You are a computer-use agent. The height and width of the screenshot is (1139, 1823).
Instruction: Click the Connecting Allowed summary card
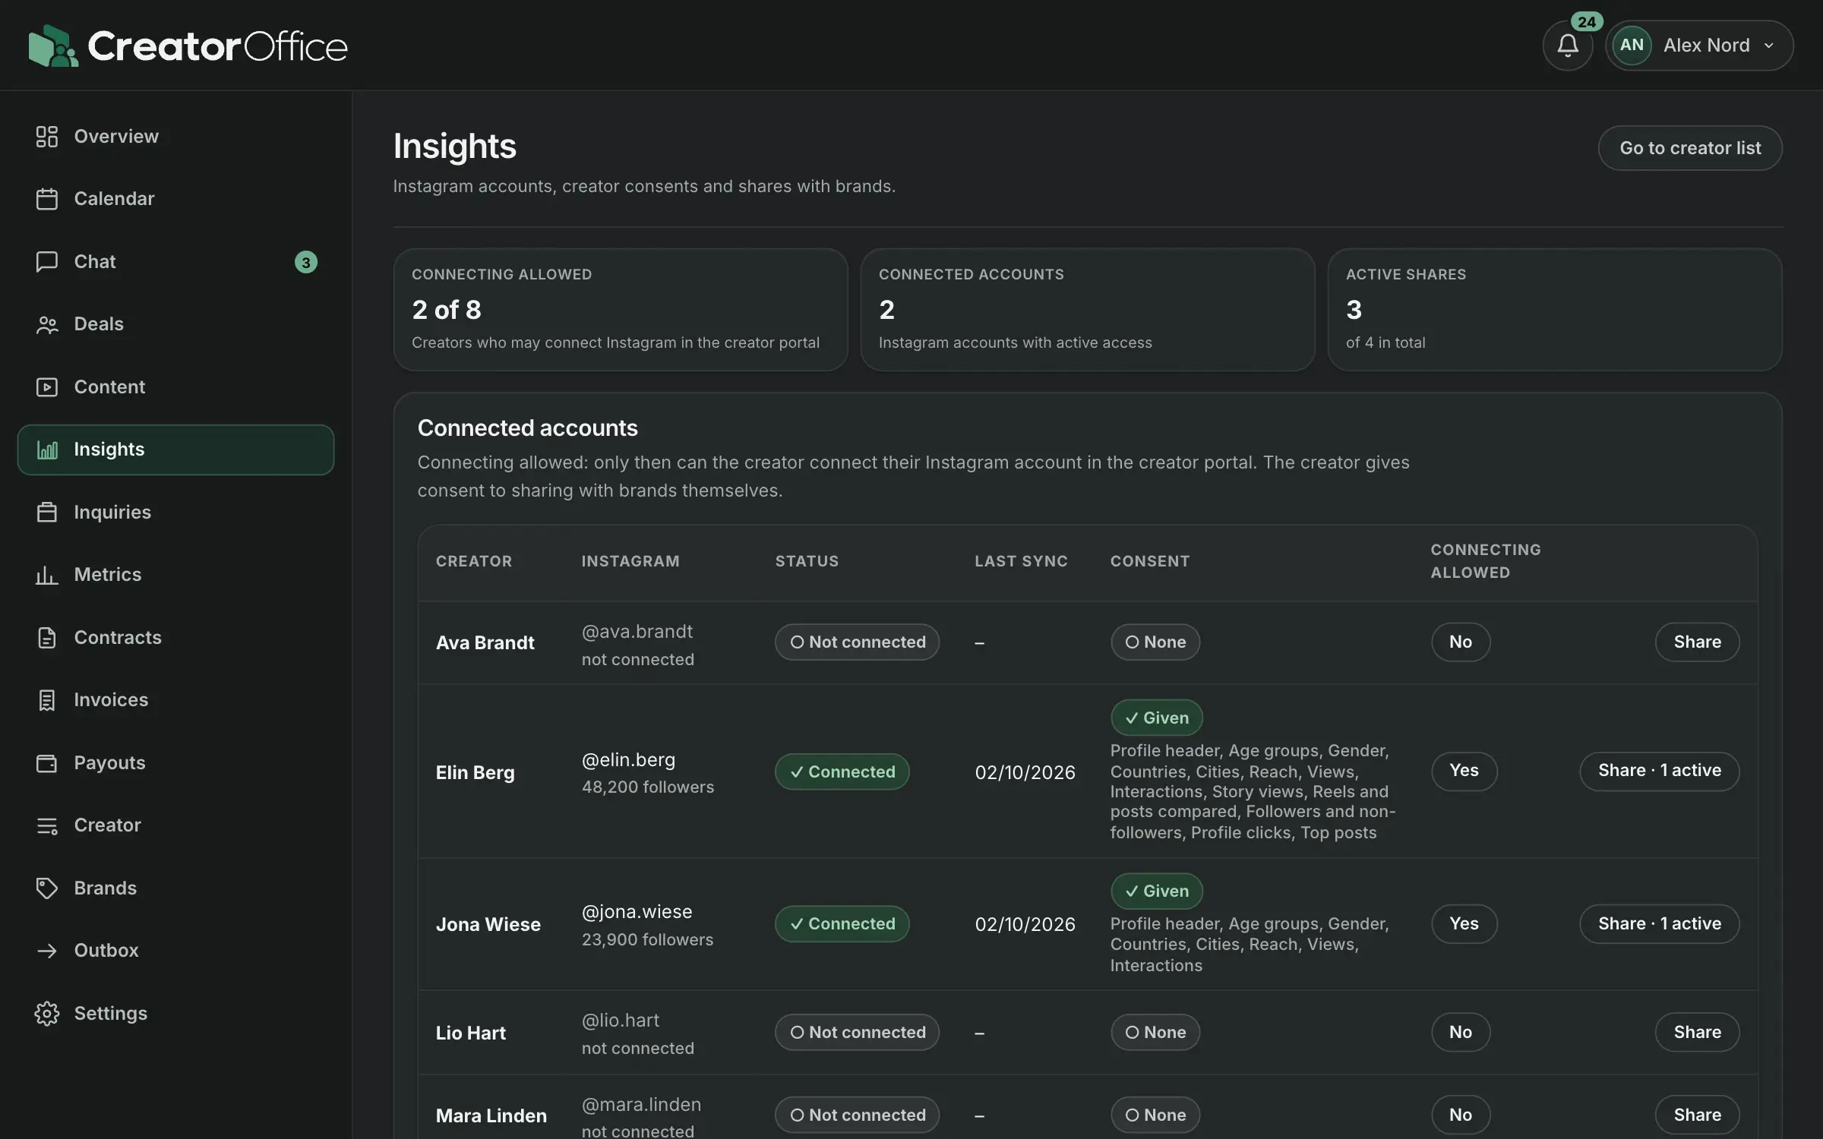coord(620,310)
